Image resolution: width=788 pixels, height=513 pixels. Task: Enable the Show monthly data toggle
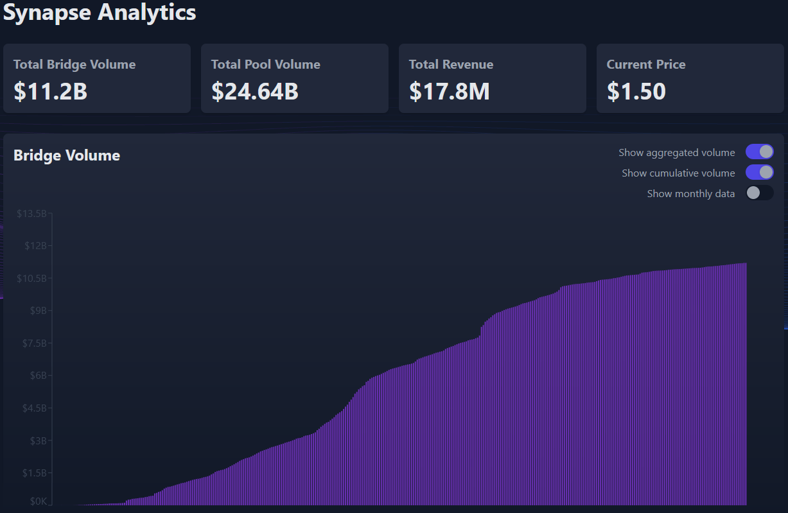[x=759, y=193]
